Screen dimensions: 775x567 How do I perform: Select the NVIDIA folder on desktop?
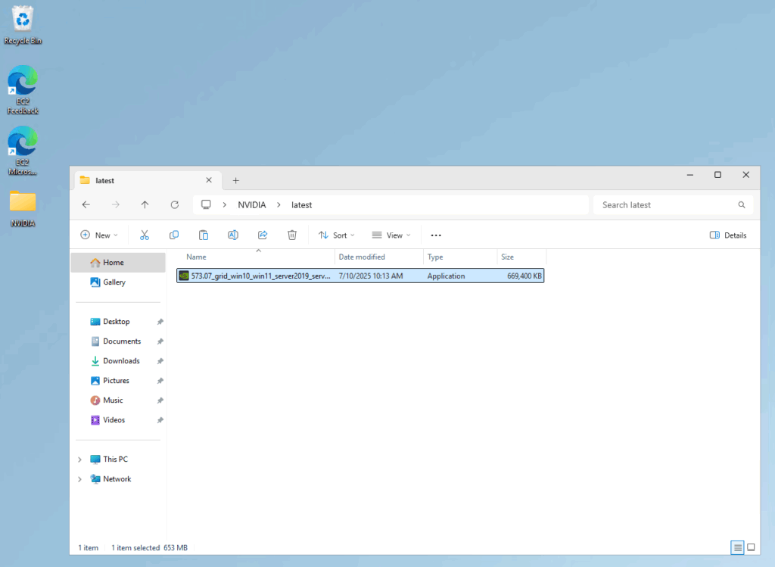tap(23, 209)
